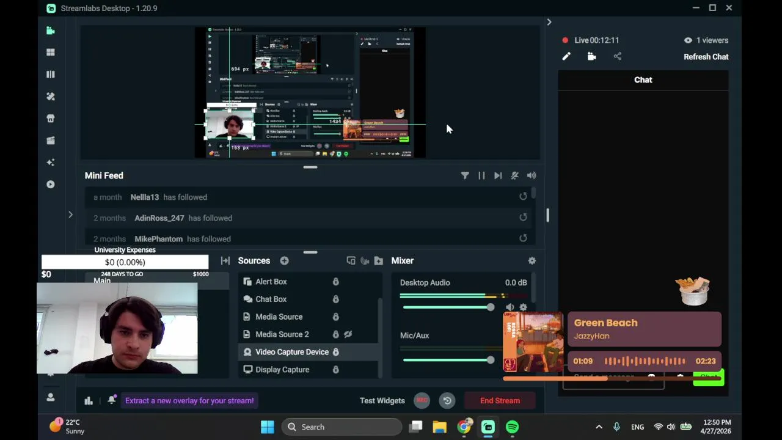The width and height of the screenshot is (782, 440).
Task: Open the Mini Feed filter funnel
Action: (465, 175)
